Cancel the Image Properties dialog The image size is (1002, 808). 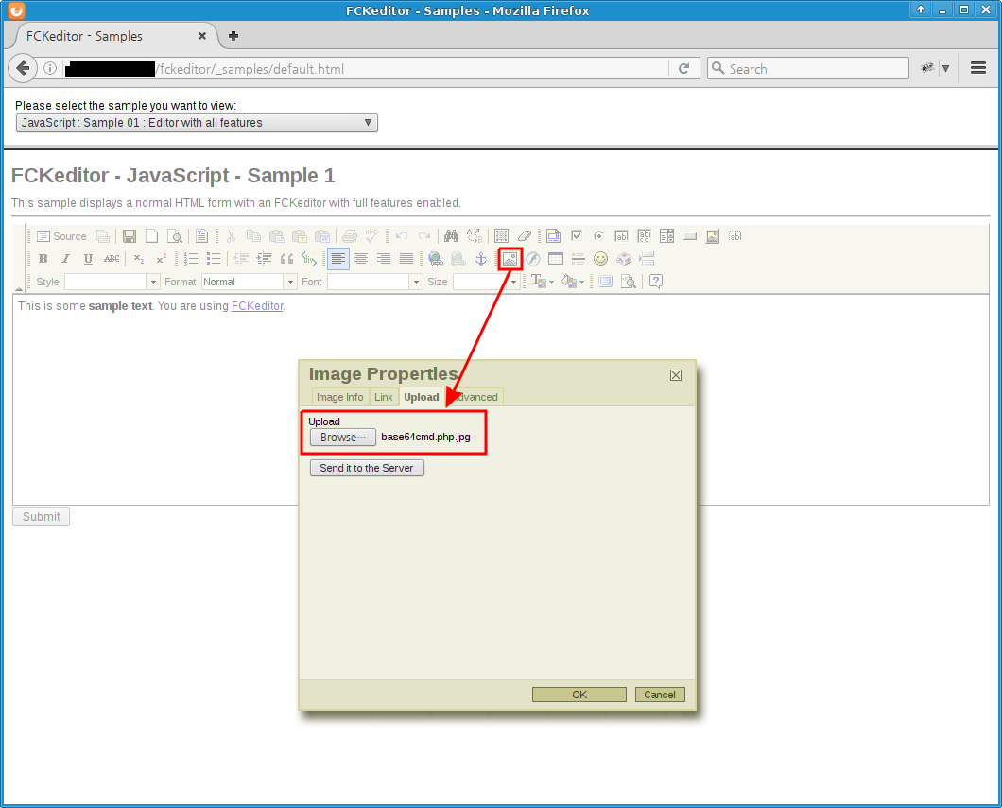pos(660,695)
